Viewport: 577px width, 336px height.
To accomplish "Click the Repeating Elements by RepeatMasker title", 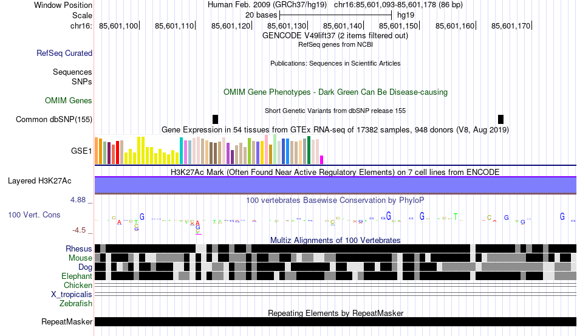I will click(335, 313).
